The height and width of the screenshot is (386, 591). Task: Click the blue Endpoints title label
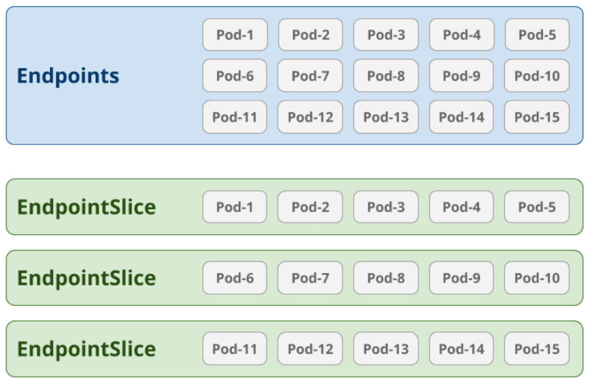(68, 76)
